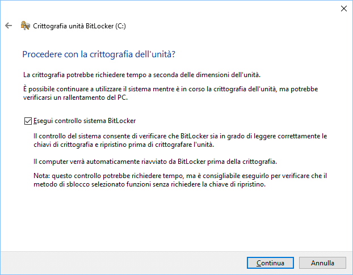The width and height of the screenshot is (353, 275).
Task: Click the line starting 'Il controllo del sistema consente'
Action: tap(180, 136)
